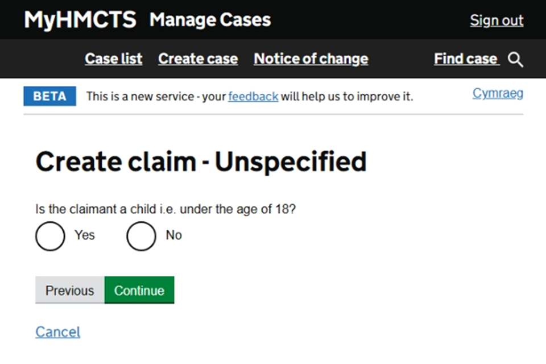This screenshot has height=364, width=546.
Task: Click the Manage Cases header title
Action: point(210,20)
